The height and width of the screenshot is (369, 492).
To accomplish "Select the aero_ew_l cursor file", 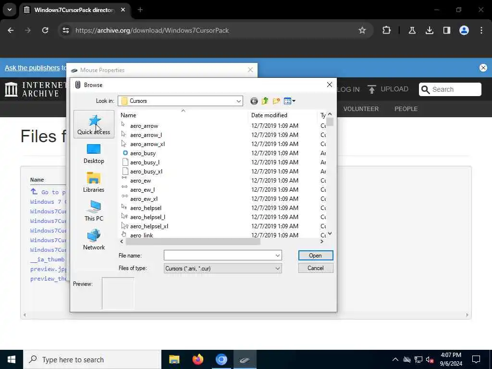I will [x=142, y=189].
